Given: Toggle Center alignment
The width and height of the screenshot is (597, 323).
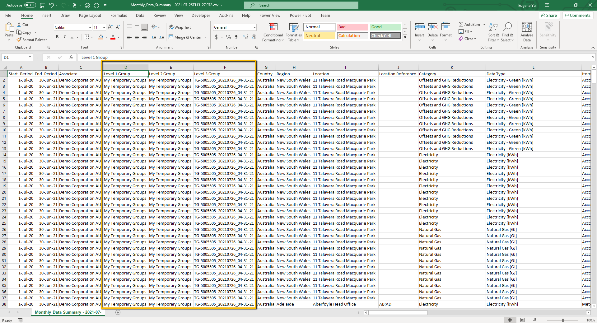Looking at the screenshot, I should 137,37.
